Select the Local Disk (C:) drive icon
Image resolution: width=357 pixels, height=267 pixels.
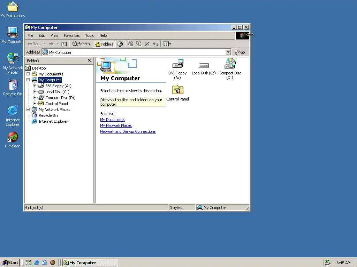point(204,68)
